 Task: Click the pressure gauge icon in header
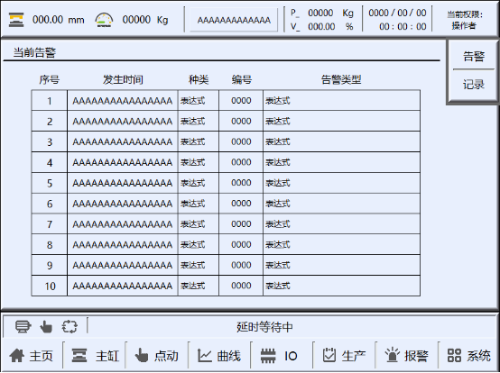(x=104, y=20)
